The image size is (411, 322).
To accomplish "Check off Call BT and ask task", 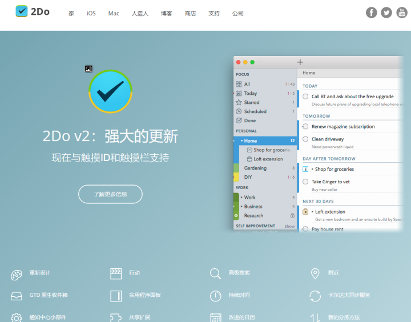I will tap(305, 96).
